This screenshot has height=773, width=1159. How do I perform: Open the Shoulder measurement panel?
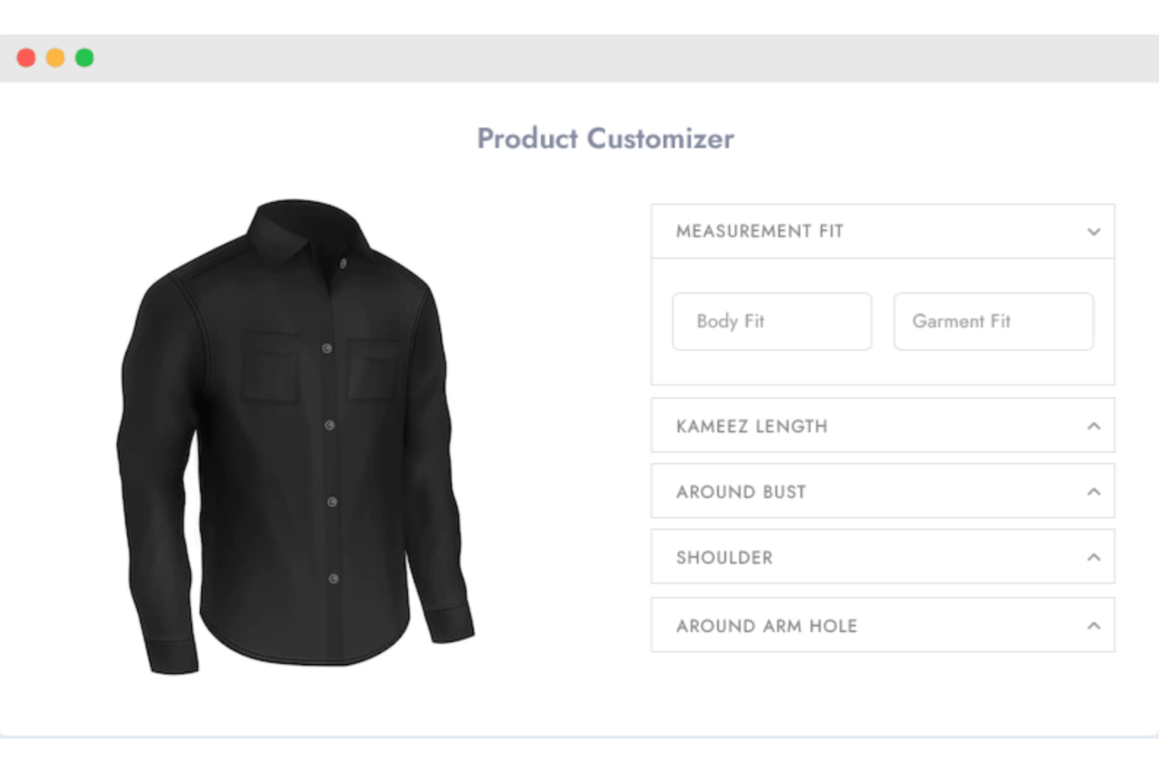(x=881, y=557)
